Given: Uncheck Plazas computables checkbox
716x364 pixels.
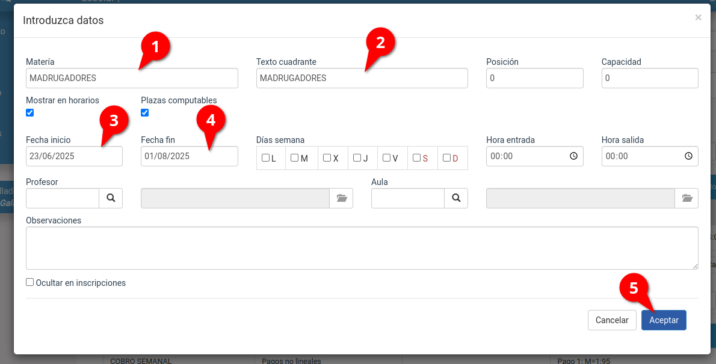Looking at the screenshot, I should (145, 112).
